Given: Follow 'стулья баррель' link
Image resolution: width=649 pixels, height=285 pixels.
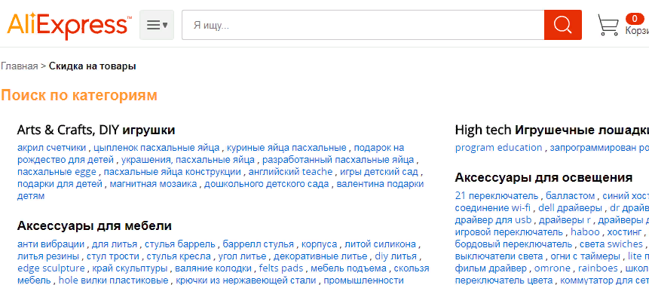Looking at the screenshot, I should pos(181,244).
